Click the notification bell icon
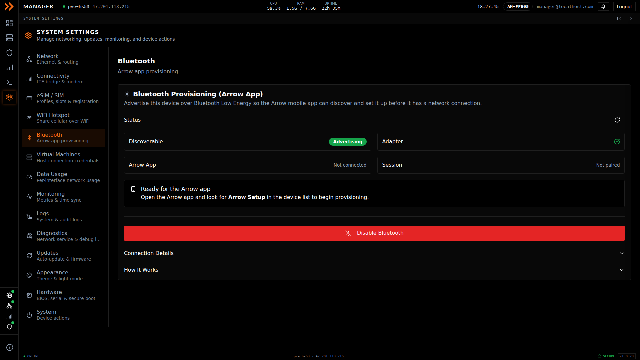The height and width of the screenshot is (360, 640). 603,7
